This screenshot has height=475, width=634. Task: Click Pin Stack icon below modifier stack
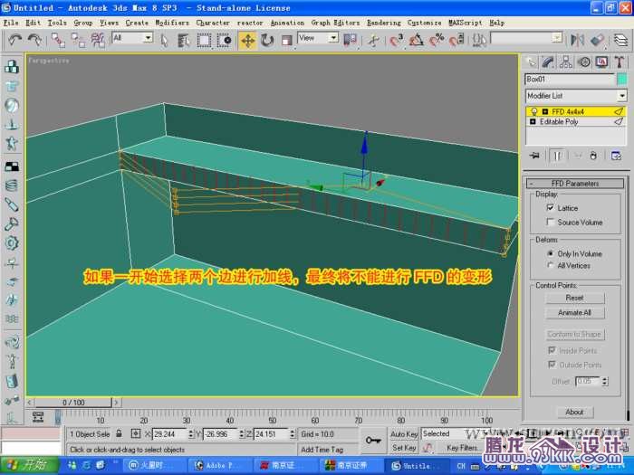coord(534,156)
